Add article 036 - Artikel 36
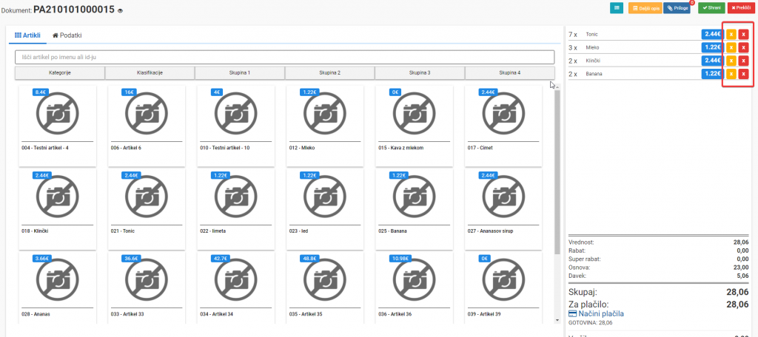Image resolution: width=758 pixels, height=337 pixels. pos(415,287)
